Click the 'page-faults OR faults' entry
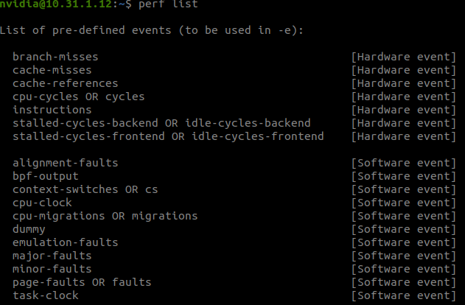465x305 pixels. (81, 282)
